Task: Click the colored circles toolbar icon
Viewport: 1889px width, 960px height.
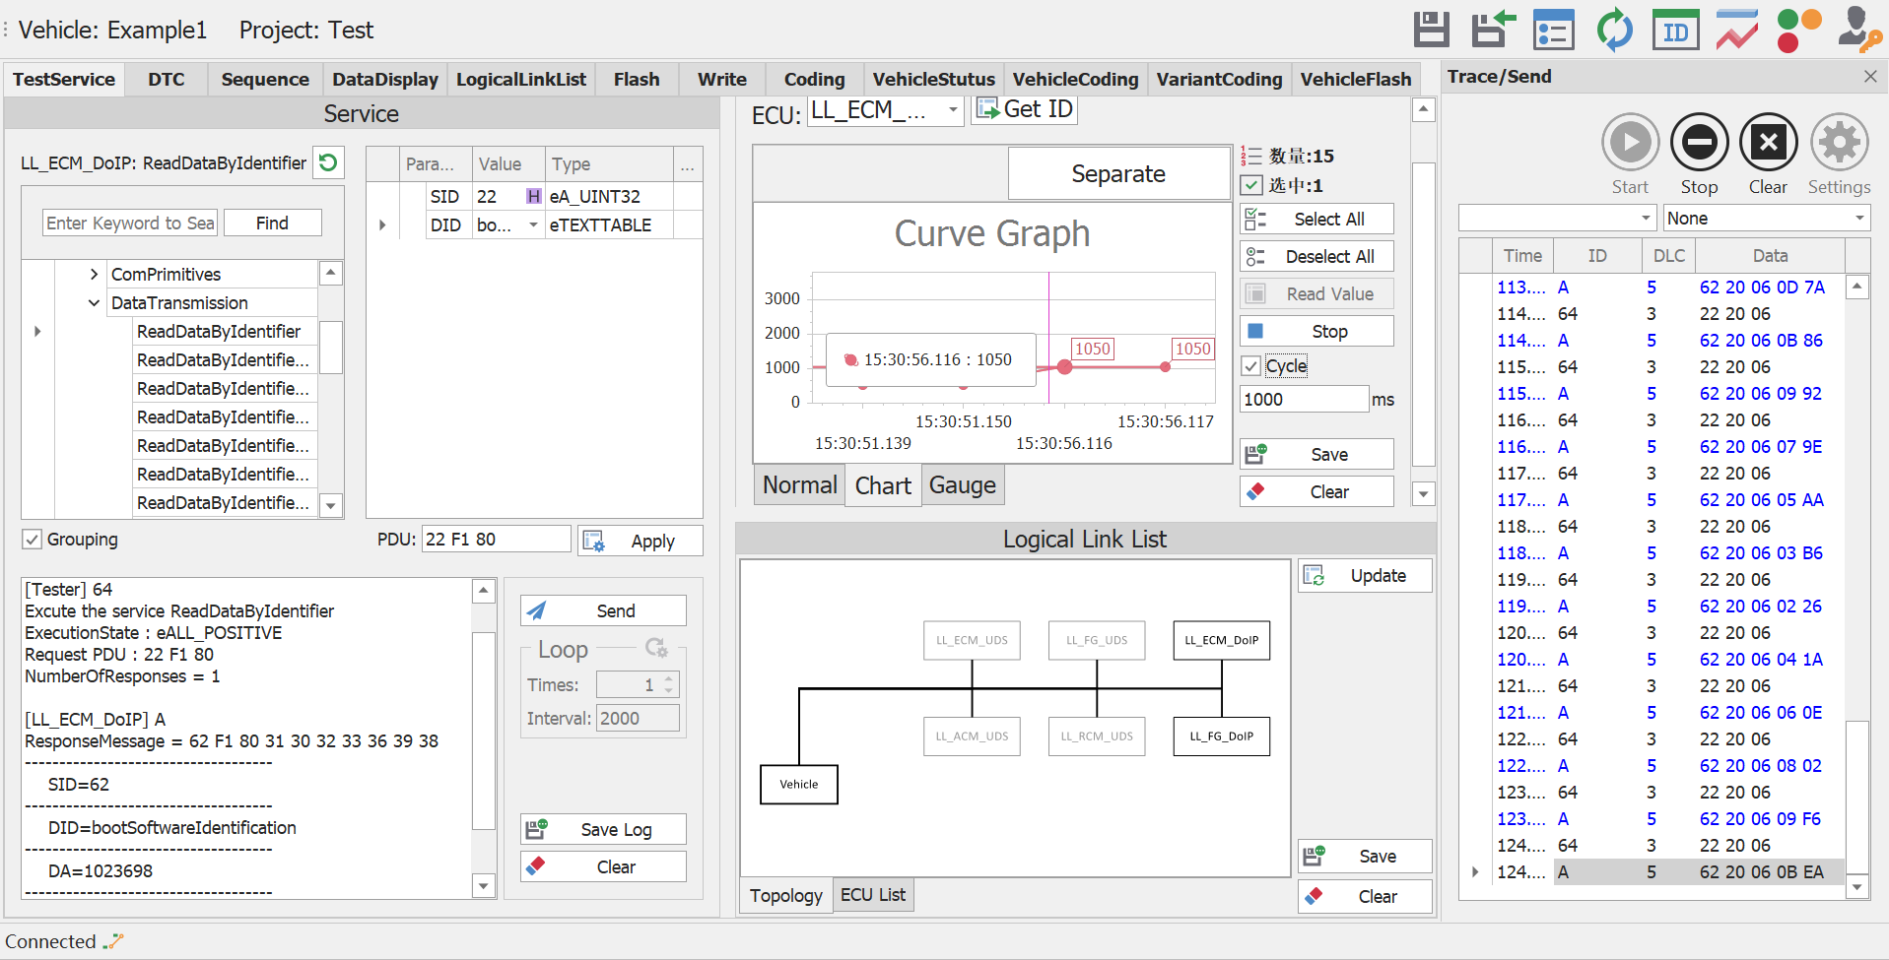Action: [1798, 31]
